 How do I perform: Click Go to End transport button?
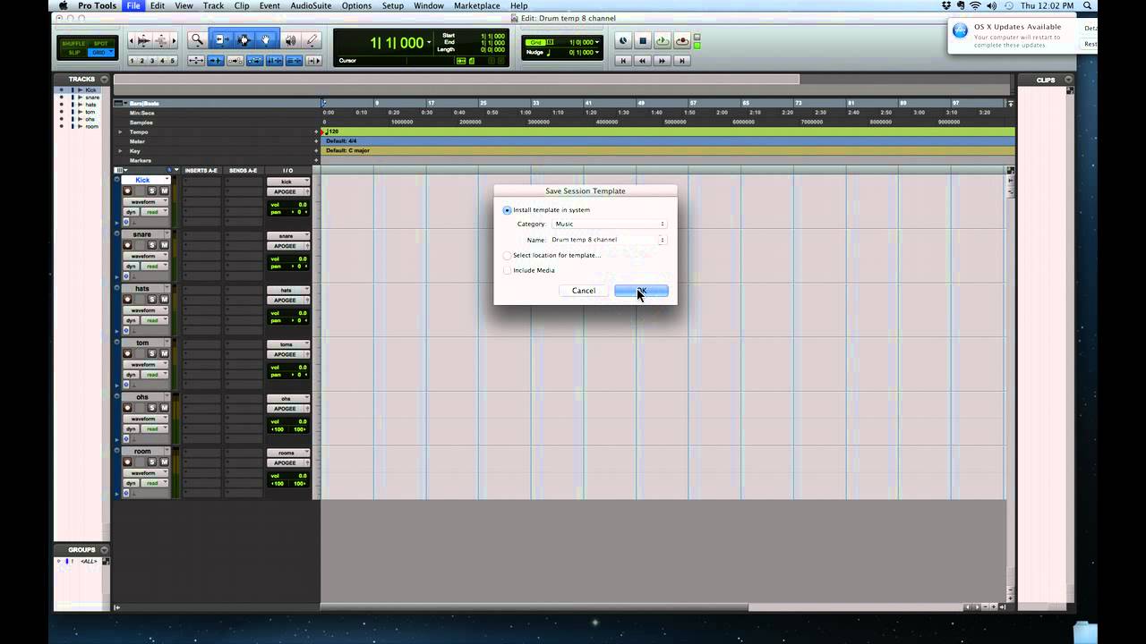point(682,61)
